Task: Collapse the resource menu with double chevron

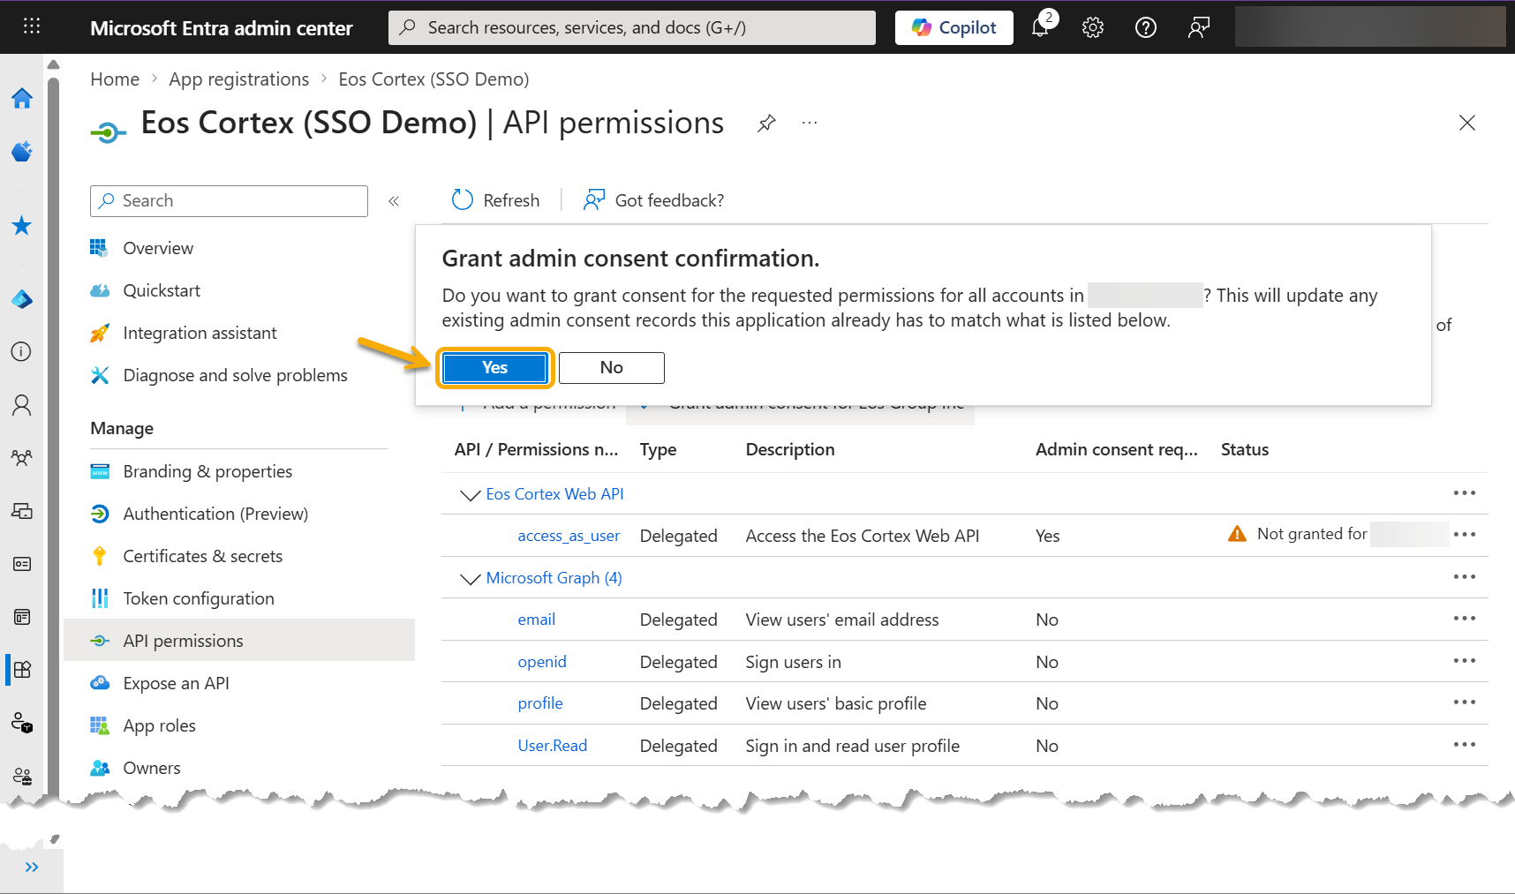Action: tap(394, 201)
